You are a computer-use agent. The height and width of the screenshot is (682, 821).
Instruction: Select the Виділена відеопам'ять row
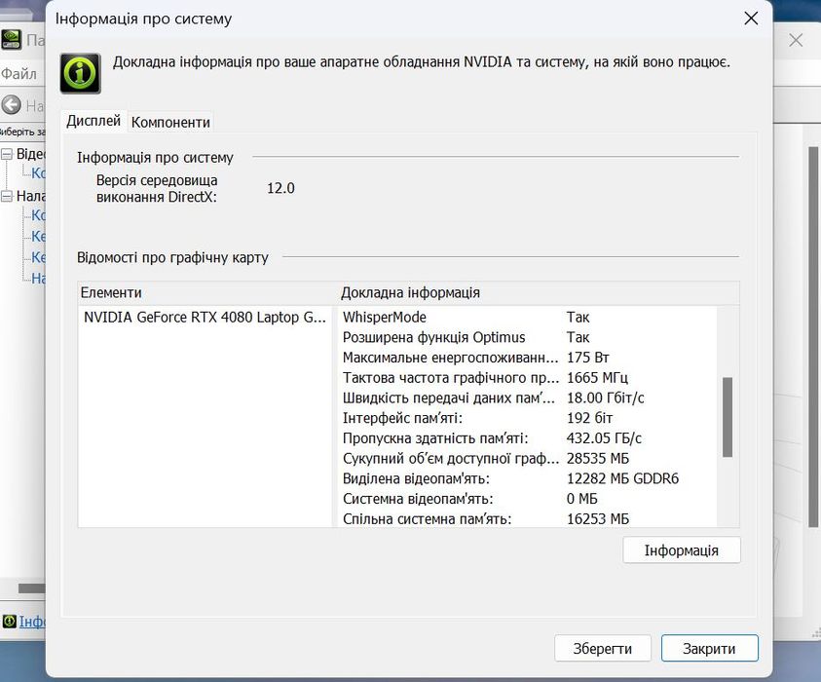[x=529, y=478]
